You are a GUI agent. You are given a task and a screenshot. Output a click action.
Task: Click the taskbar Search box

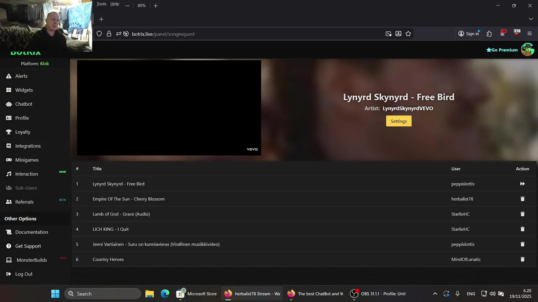(103, 294)
